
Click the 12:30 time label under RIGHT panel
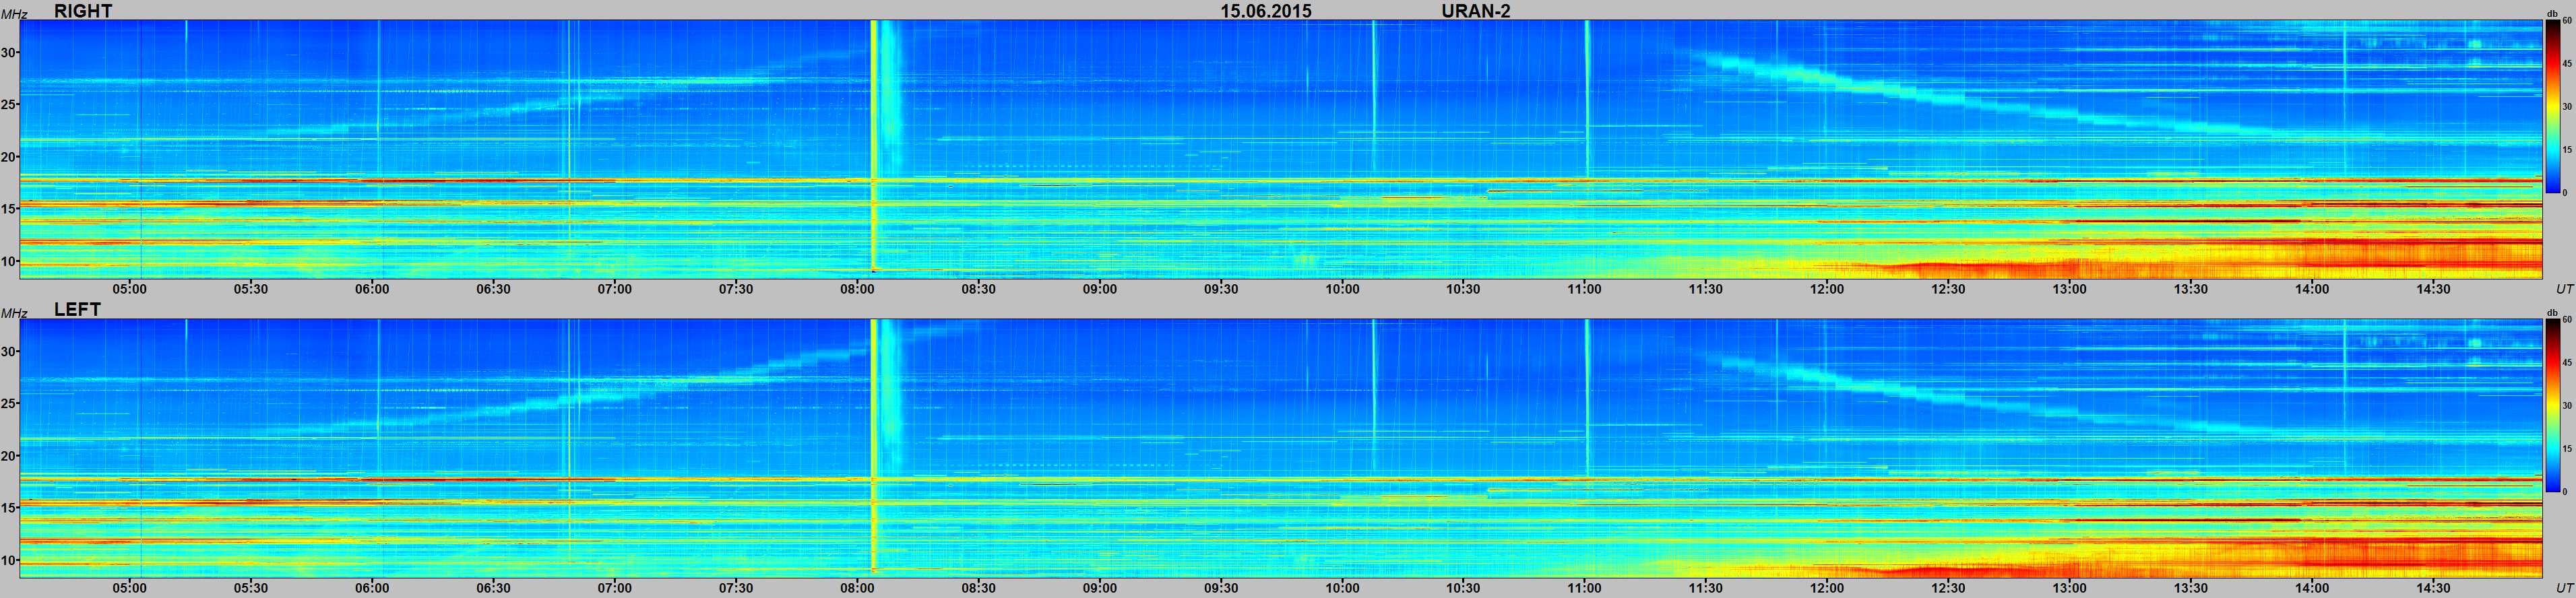click(1948, 289)
